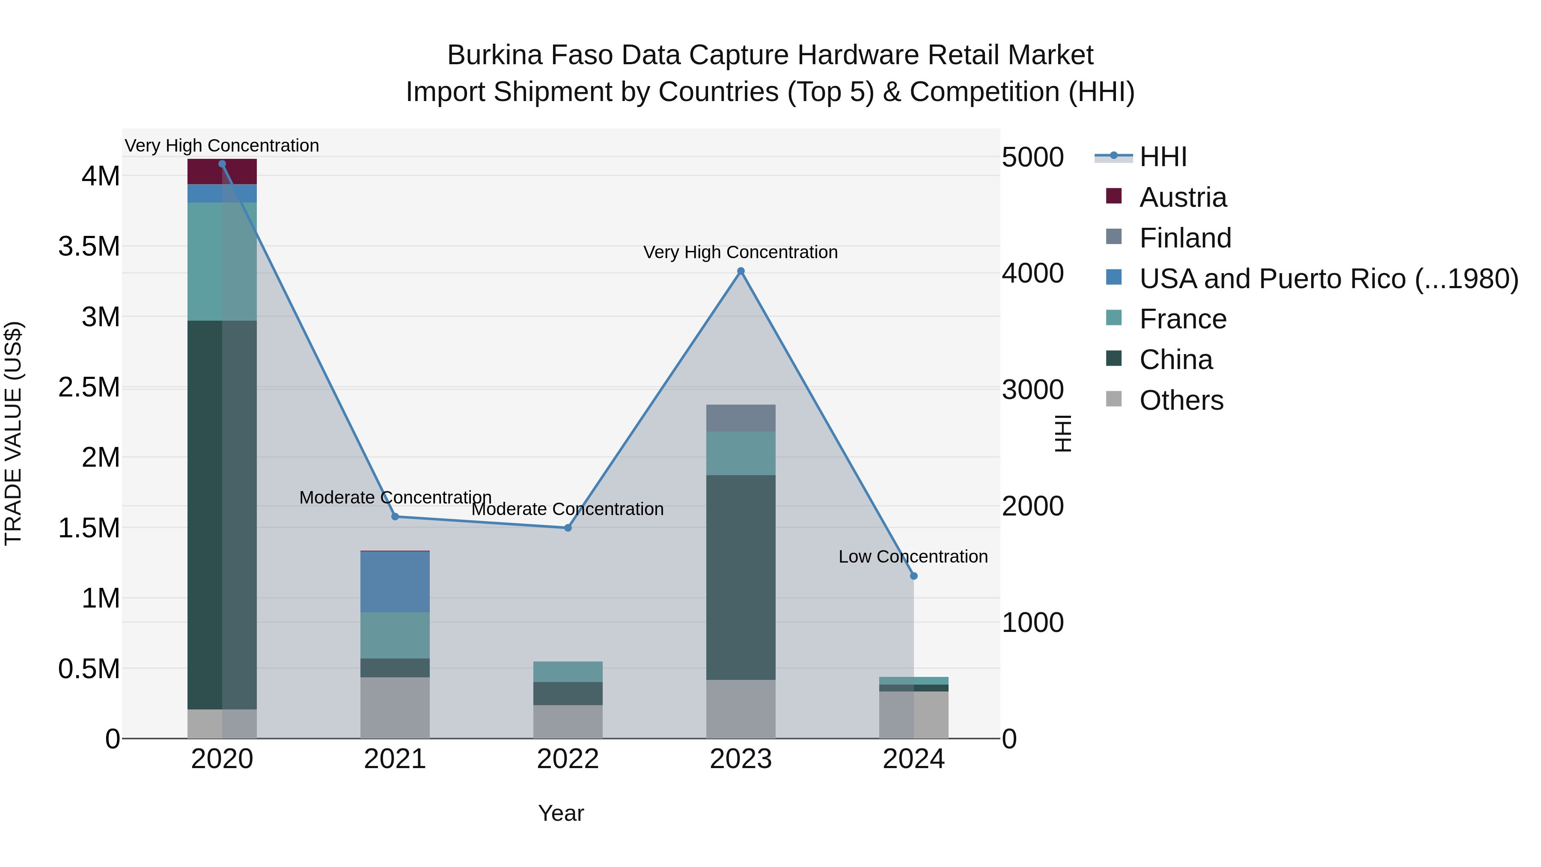Click the France segment of the 2024 bar
Screen dimensions: 1541x867
913,681
